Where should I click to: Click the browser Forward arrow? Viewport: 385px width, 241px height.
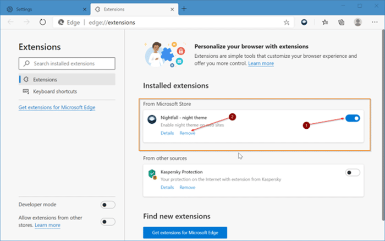click(26, 23)
